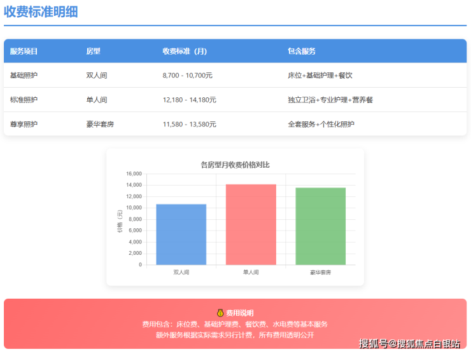Select the 尊享照护 table row label
The image size is (471, 354).
tap(24, 124)
